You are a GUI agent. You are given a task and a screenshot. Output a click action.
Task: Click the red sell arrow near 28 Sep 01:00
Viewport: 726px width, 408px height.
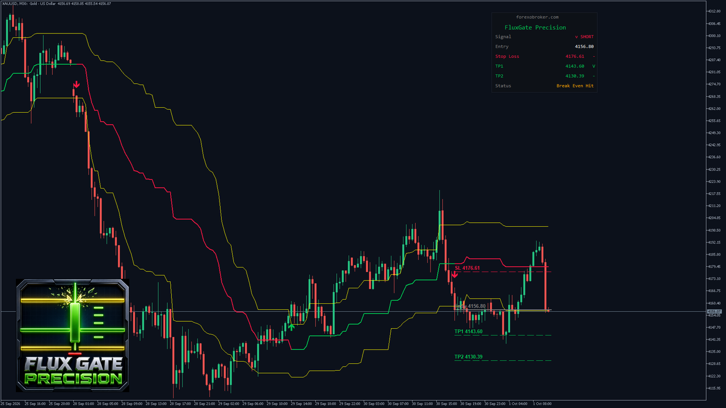76,84
